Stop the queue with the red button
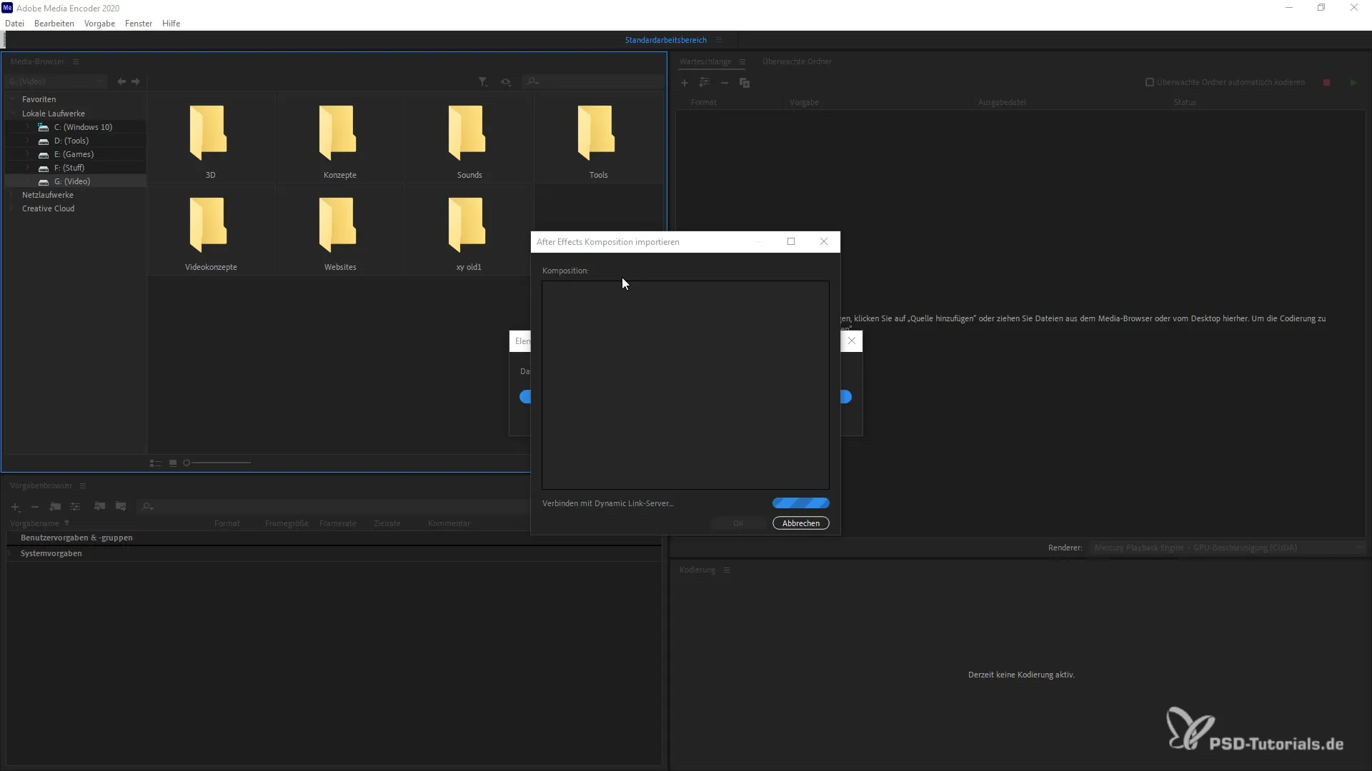 pyautogui.click(x=1327, y=83)
